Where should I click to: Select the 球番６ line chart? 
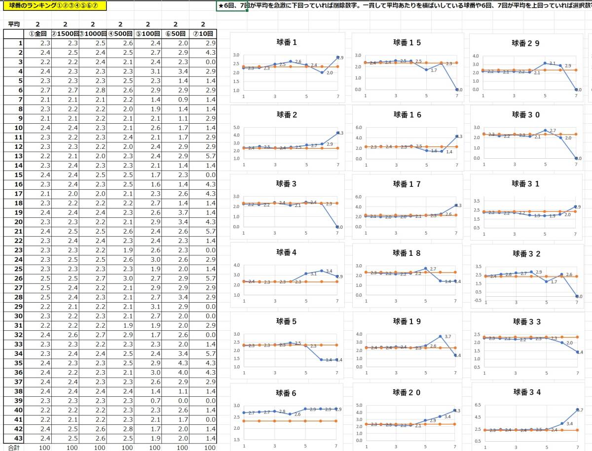[288, 416]
